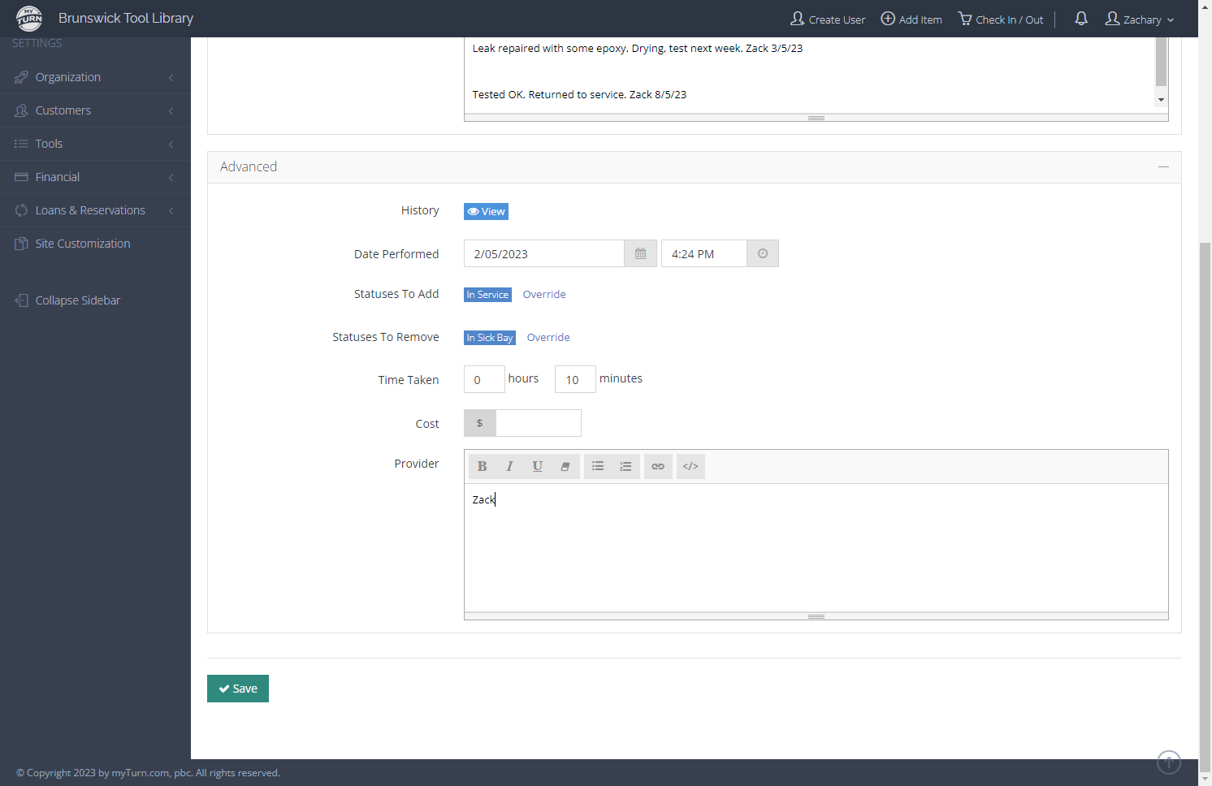1212x786 pixels.
Task: Collapse the Advanced panel
Action: coord(1163,166)
